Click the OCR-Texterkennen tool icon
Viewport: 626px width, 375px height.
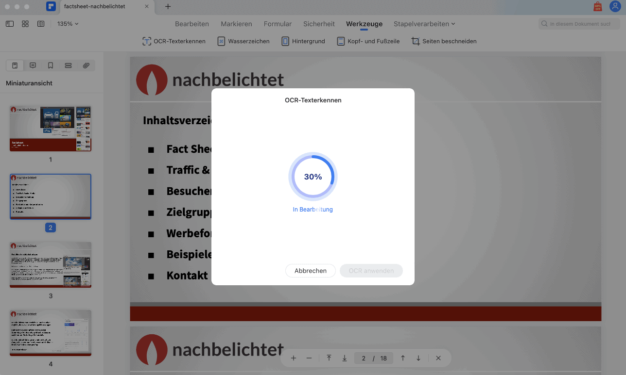(x=146, y=41)
